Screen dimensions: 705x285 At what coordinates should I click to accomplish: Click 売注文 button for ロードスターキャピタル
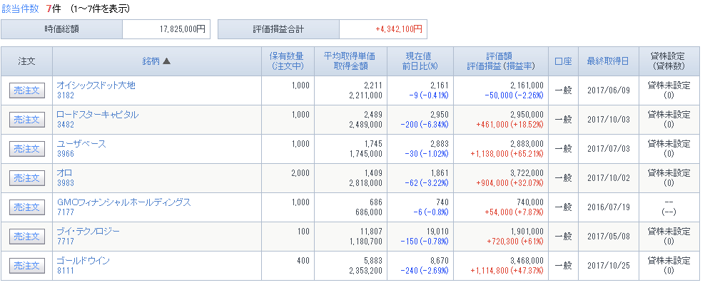click(27, 120)
